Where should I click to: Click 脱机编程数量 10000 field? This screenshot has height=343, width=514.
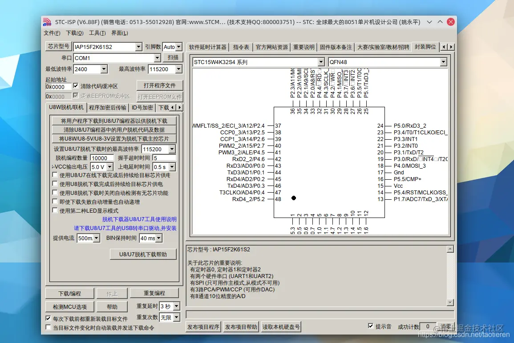(x=102, y=158)
